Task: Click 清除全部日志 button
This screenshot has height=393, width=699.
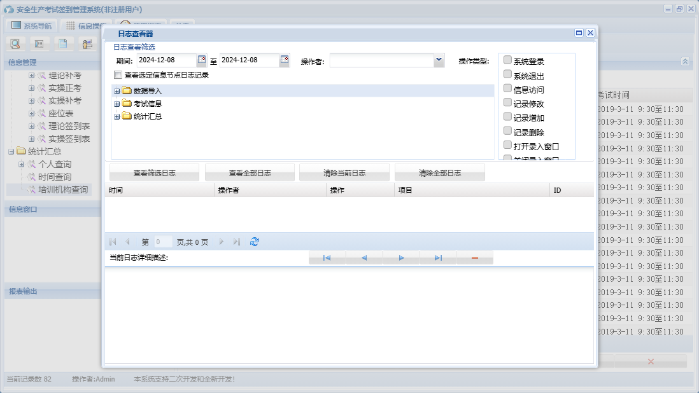Action: pos(440,173)
